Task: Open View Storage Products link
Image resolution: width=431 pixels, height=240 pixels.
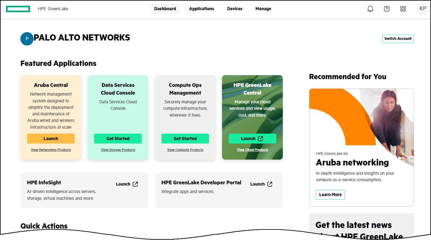Action: click(x=118, y=150)
